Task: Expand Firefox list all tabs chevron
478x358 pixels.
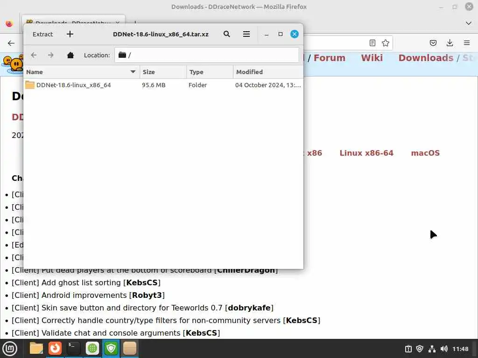Action: [469, 23]
